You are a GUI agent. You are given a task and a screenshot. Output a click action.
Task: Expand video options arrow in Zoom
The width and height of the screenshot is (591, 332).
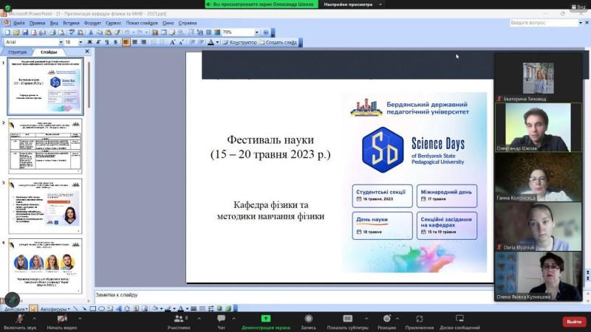tap(80, 319)
